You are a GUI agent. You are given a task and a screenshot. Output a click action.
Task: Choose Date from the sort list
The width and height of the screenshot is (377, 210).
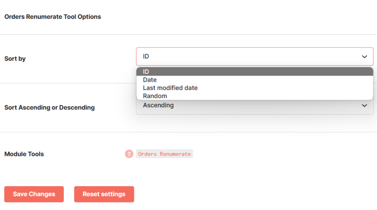coord(255,80)
